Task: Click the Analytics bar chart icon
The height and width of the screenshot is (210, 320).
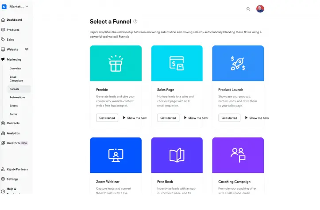Action: click(3, 133)
